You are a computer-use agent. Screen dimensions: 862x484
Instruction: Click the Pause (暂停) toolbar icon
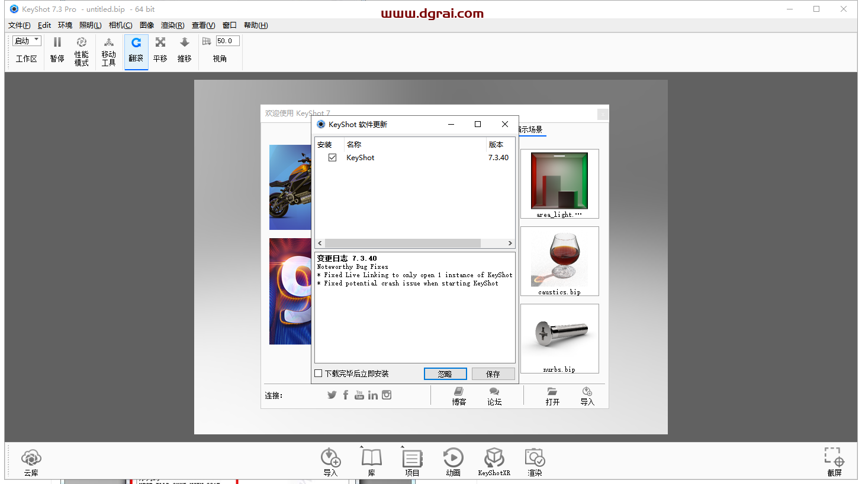[x=57, y=43]
